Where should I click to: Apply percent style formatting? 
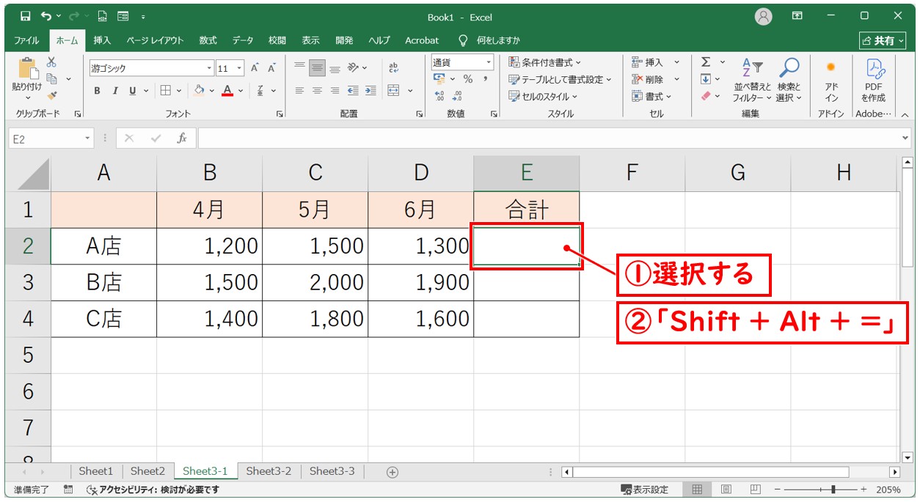468,79
